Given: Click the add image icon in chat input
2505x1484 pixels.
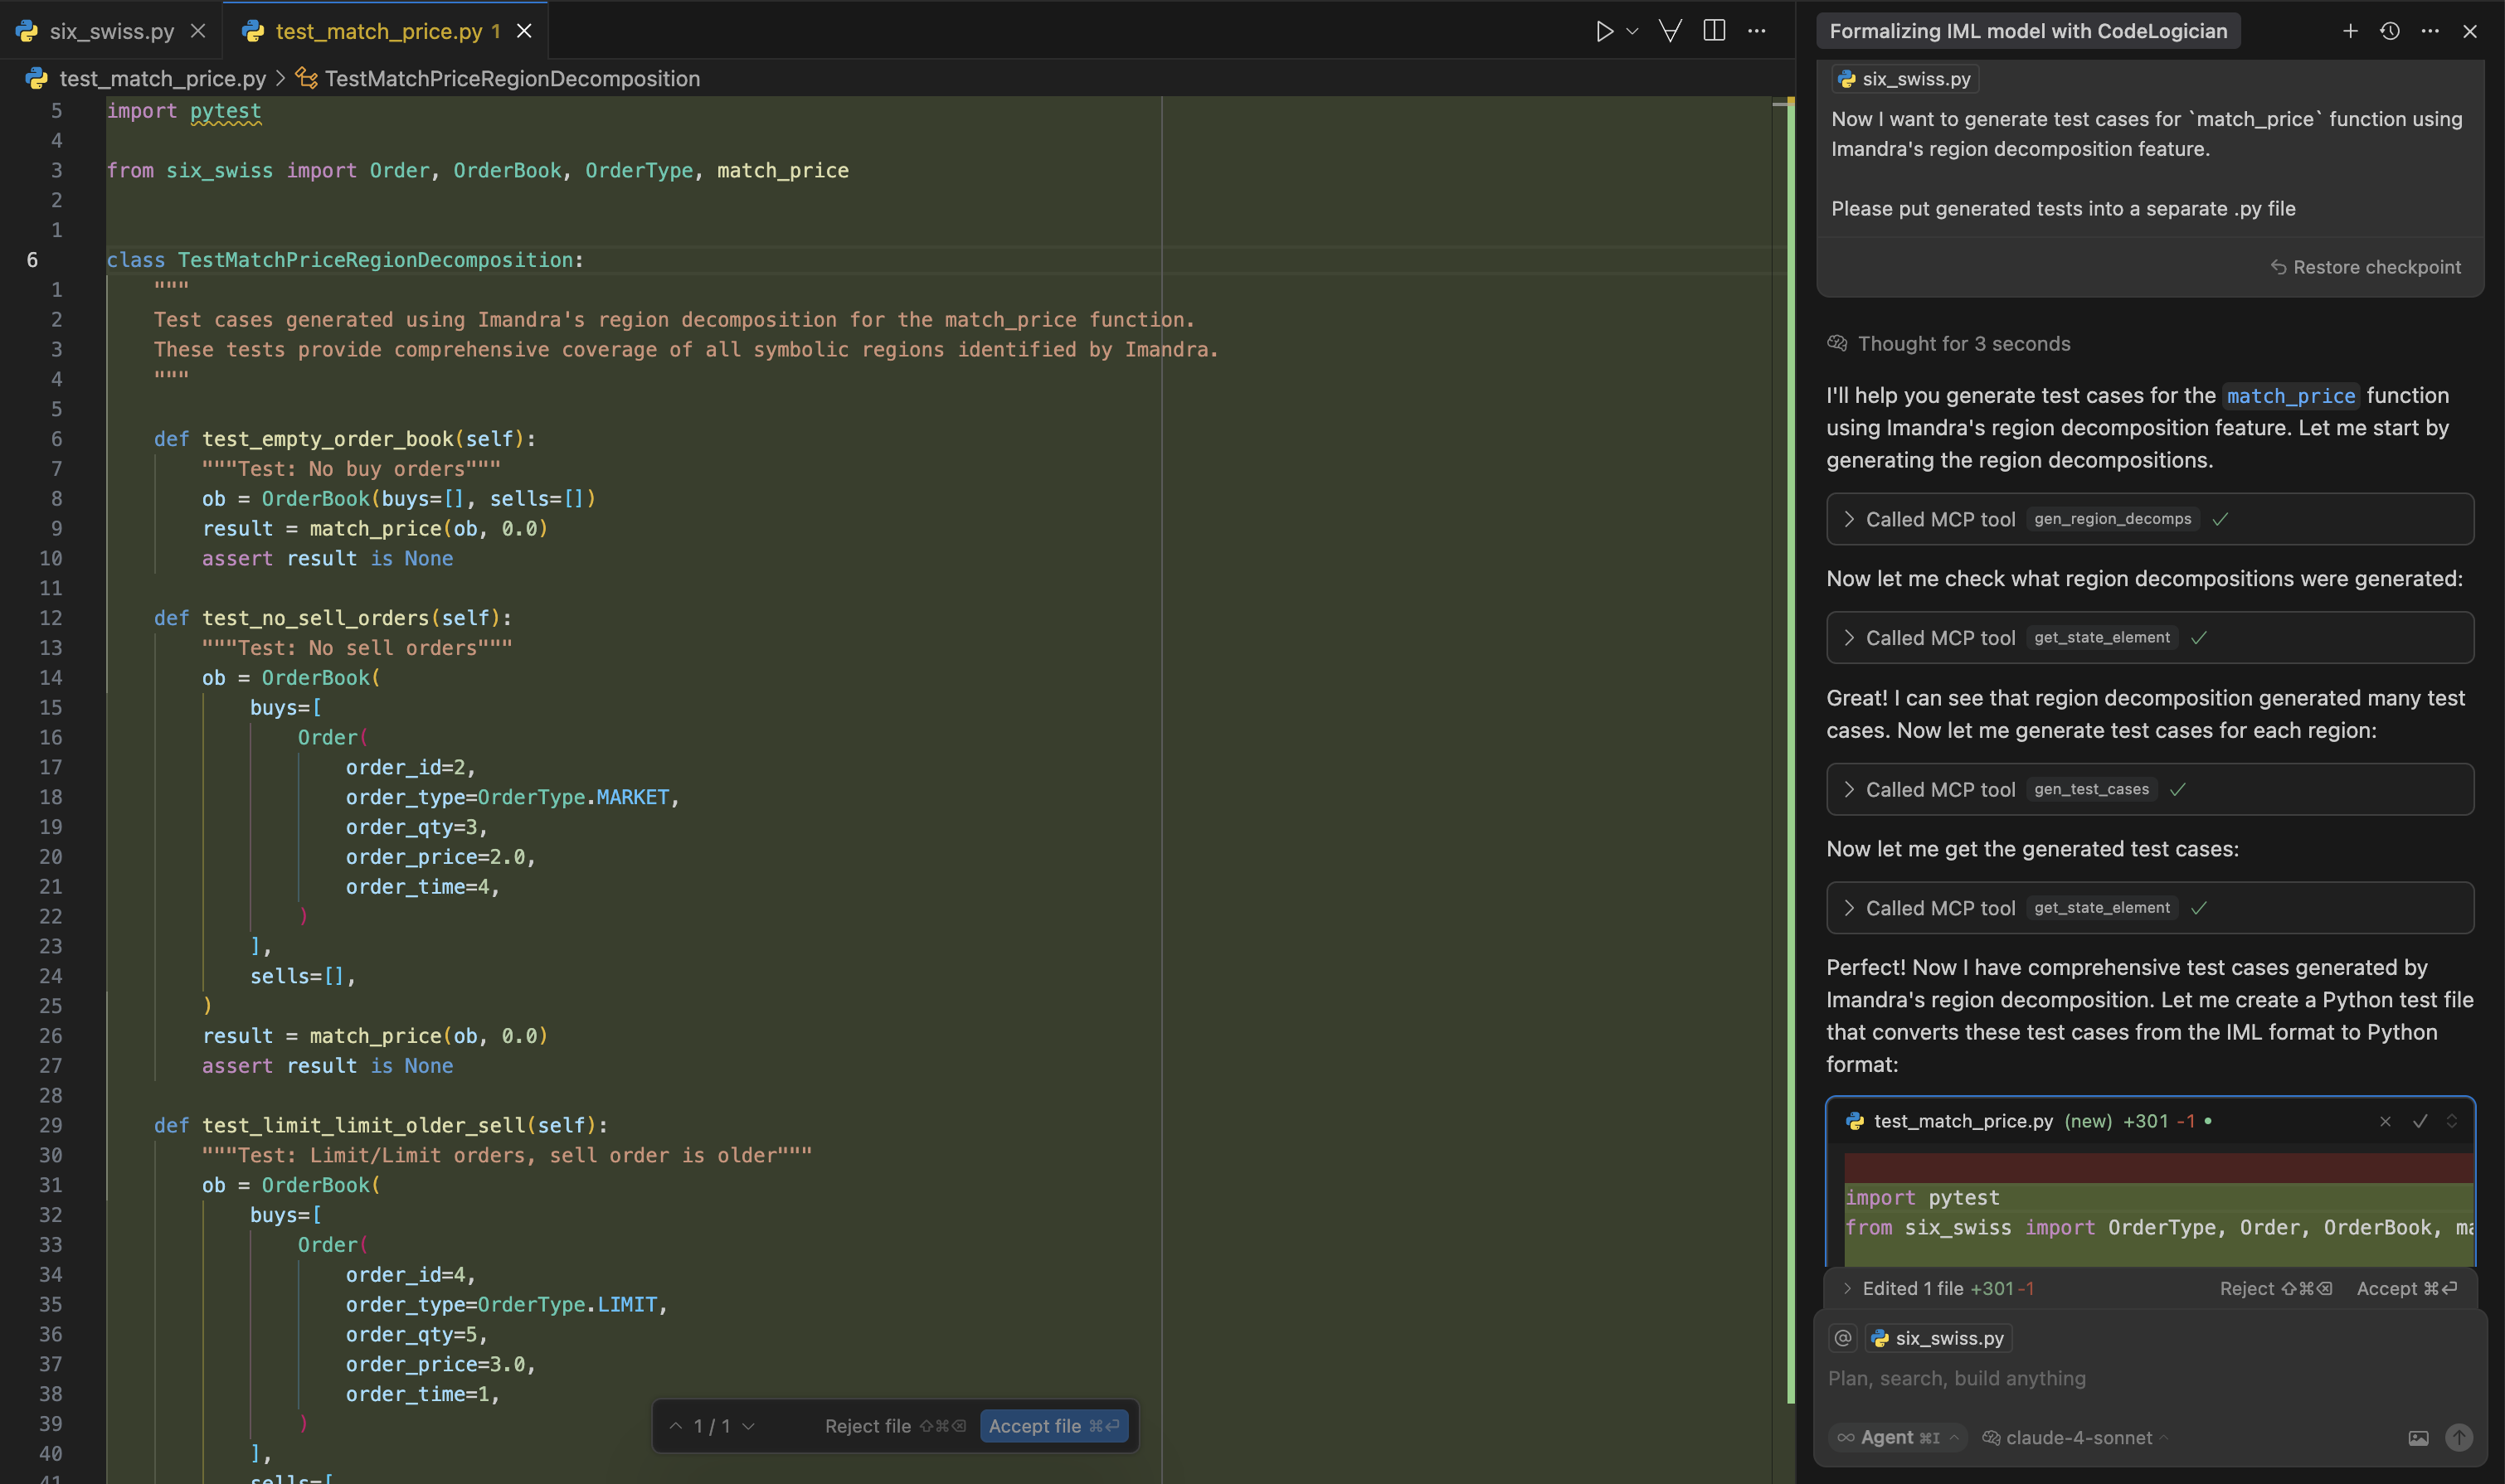Looking at the screenshot, I should click(x=2418, y=1438).
